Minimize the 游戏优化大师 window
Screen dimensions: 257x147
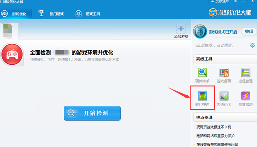[243, 1]
